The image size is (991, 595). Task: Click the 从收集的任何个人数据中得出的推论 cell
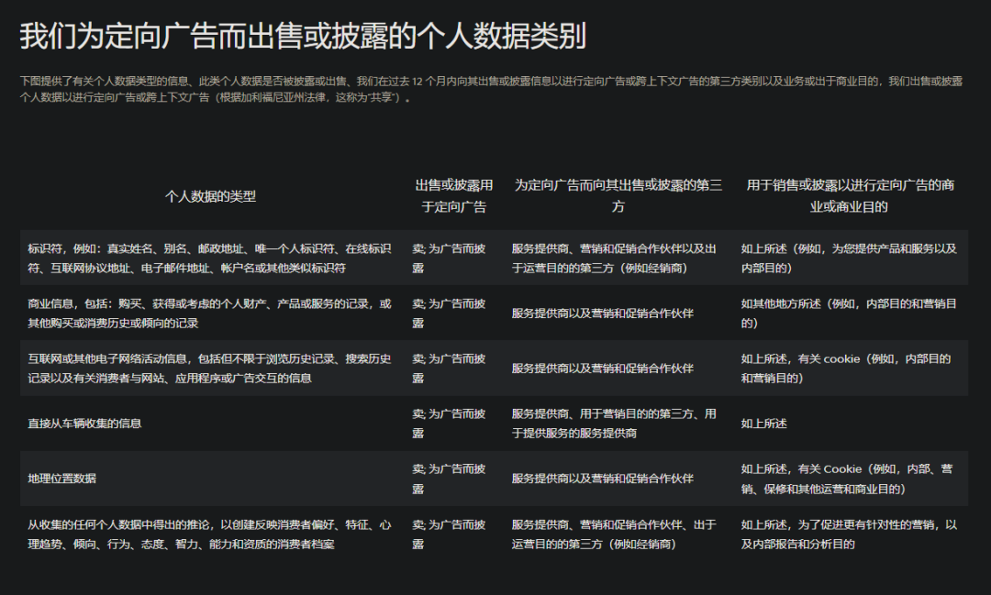tap(210, 534)
